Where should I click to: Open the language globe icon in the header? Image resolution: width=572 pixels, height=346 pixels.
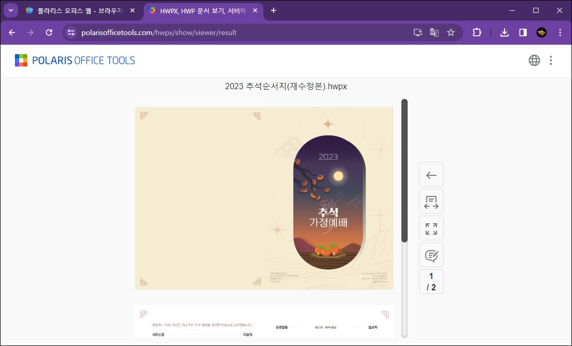click(x=534, y=60)
